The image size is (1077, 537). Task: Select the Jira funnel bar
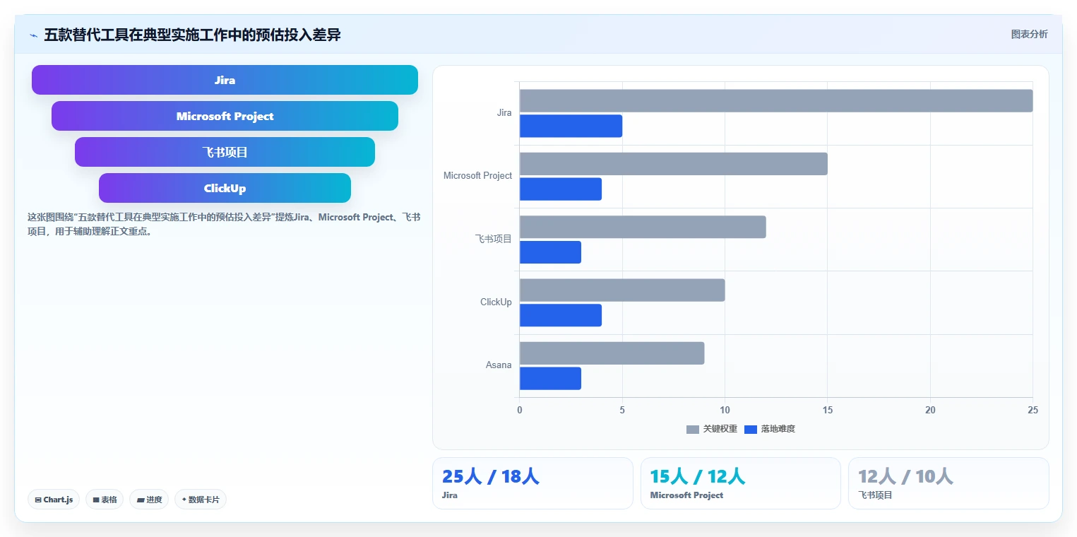(225, 80)
